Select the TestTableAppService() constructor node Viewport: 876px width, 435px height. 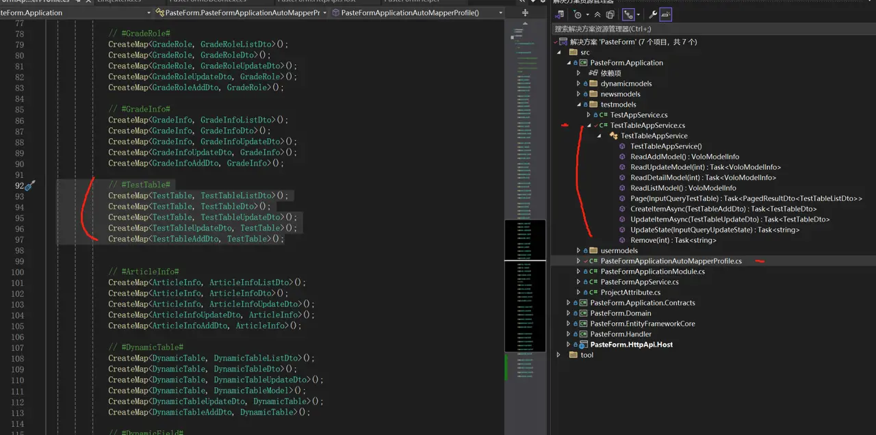[666, 146]
